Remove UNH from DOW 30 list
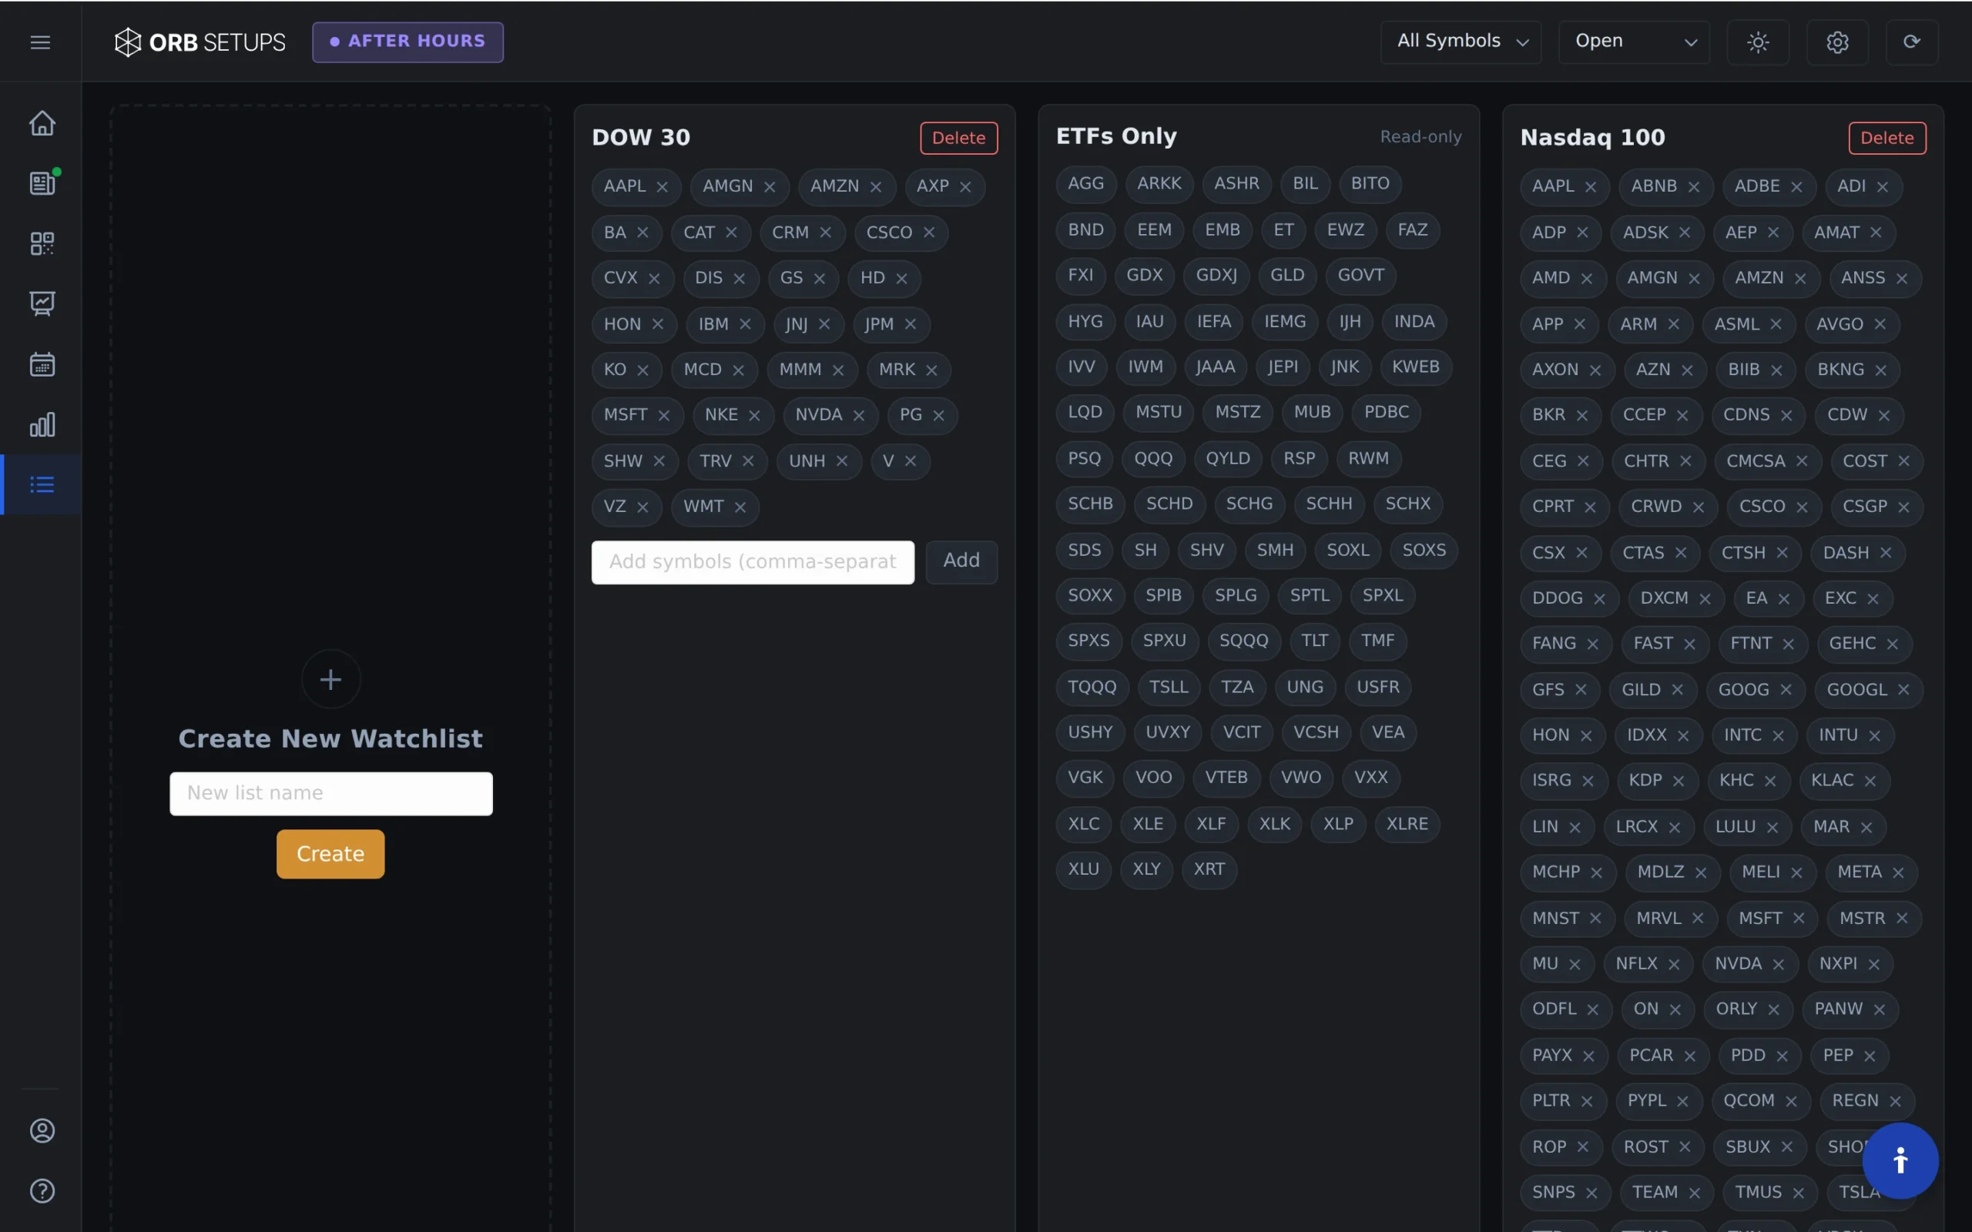1972x1232 pixels. coord(842,461)
